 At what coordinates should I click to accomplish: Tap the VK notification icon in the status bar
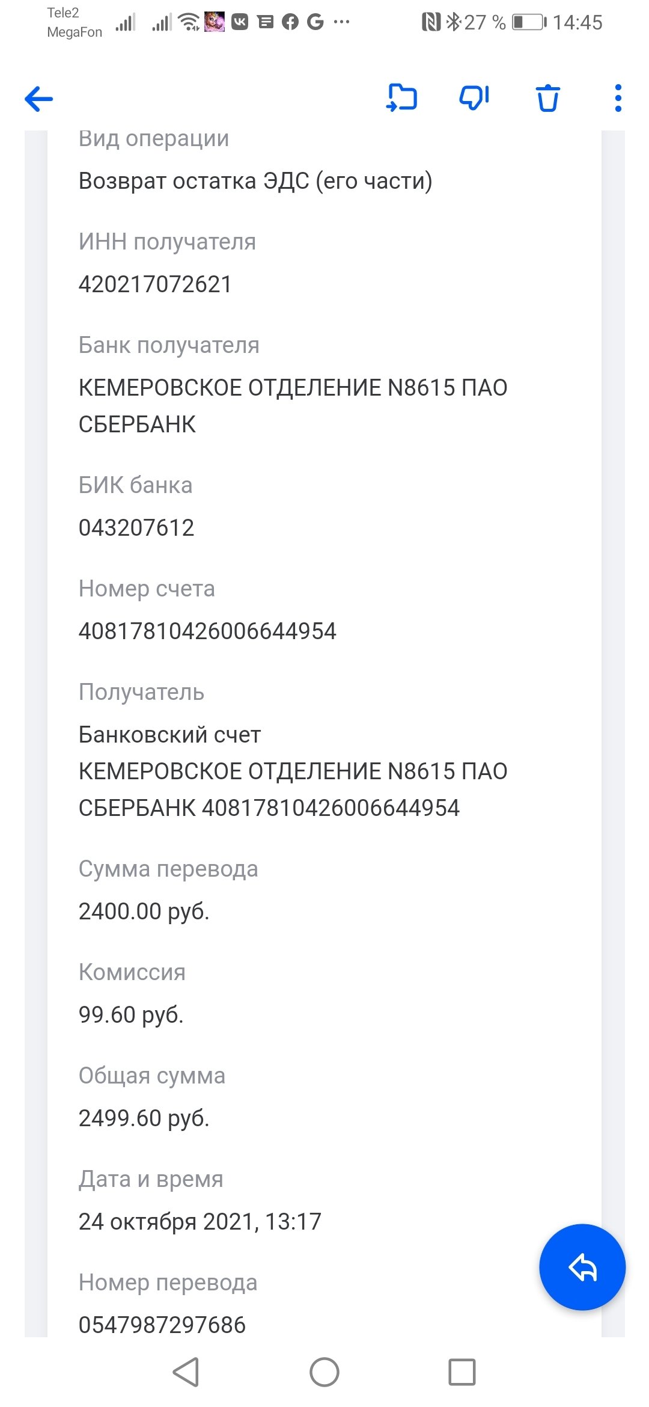coord(240,22)
